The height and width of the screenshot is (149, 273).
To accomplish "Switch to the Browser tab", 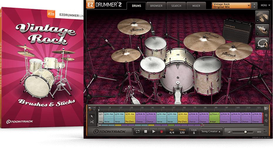I will point(156,6).
